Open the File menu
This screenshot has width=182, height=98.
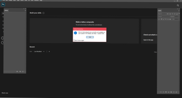click(x=4, y=1)
